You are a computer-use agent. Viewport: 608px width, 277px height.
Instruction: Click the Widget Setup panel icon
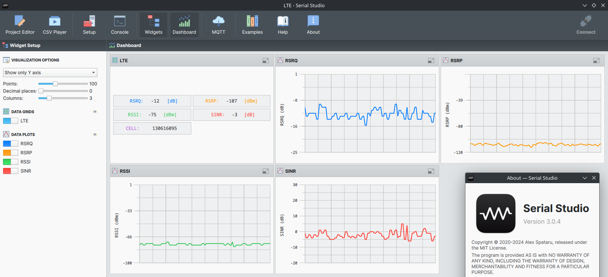(x=5, y=45)
